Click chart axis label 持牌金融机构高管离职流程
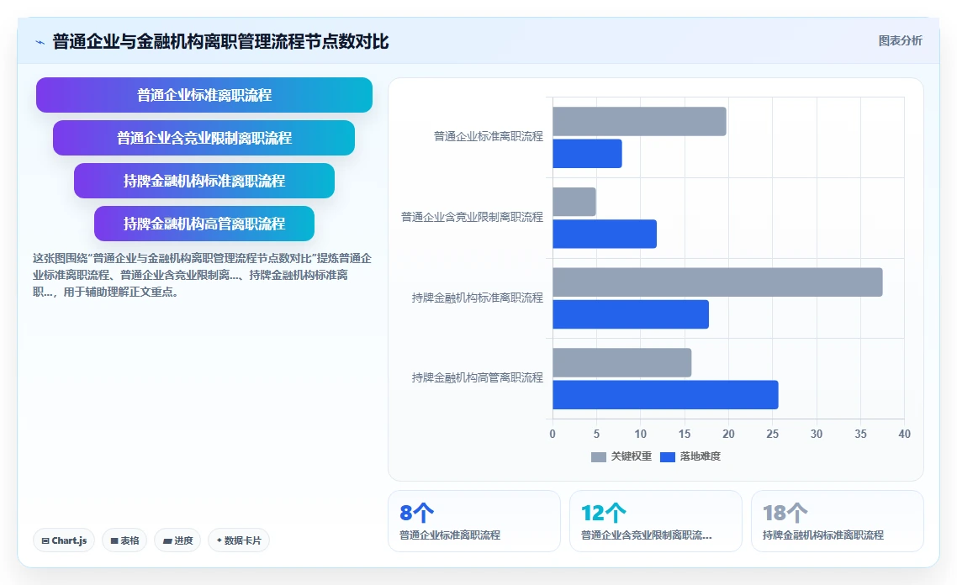957x585 pixels. coord(478,377)
